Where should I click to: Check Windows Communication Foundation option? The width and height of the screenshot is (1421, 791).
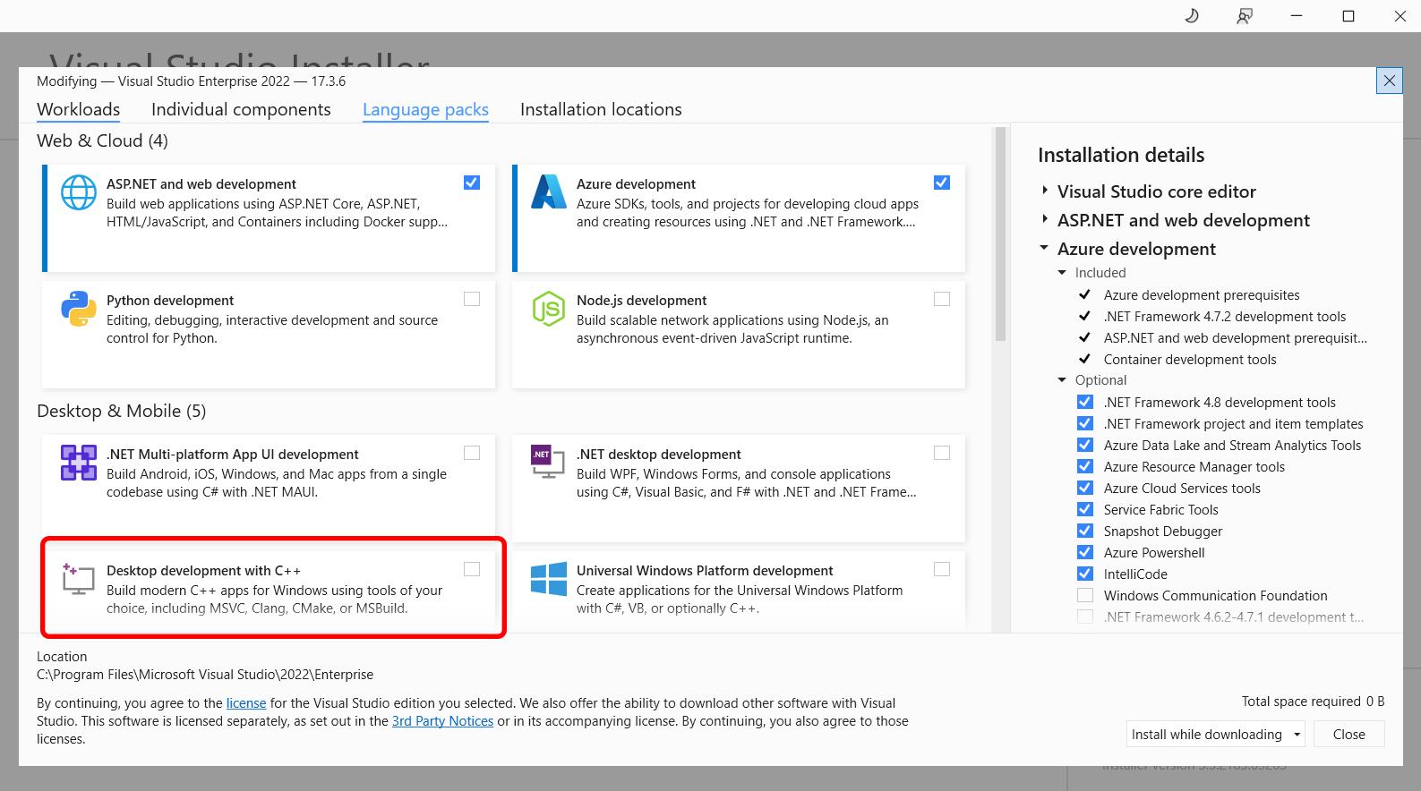[x=1085, y=596]
